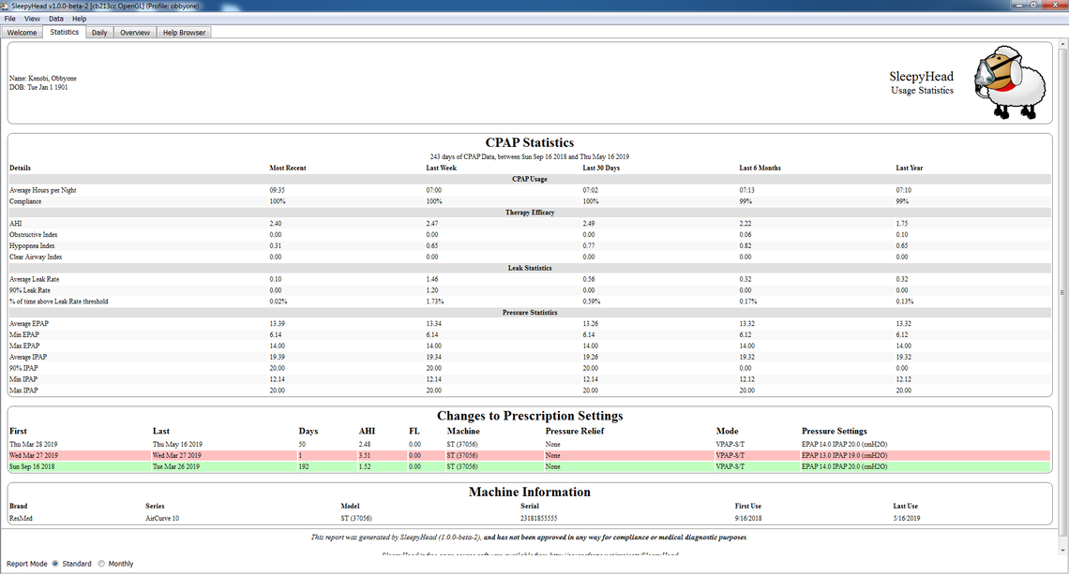Click the 'Thu May 16 2019' last date cell
This screenshot has width=1069, height=574.
pos(177,445)
